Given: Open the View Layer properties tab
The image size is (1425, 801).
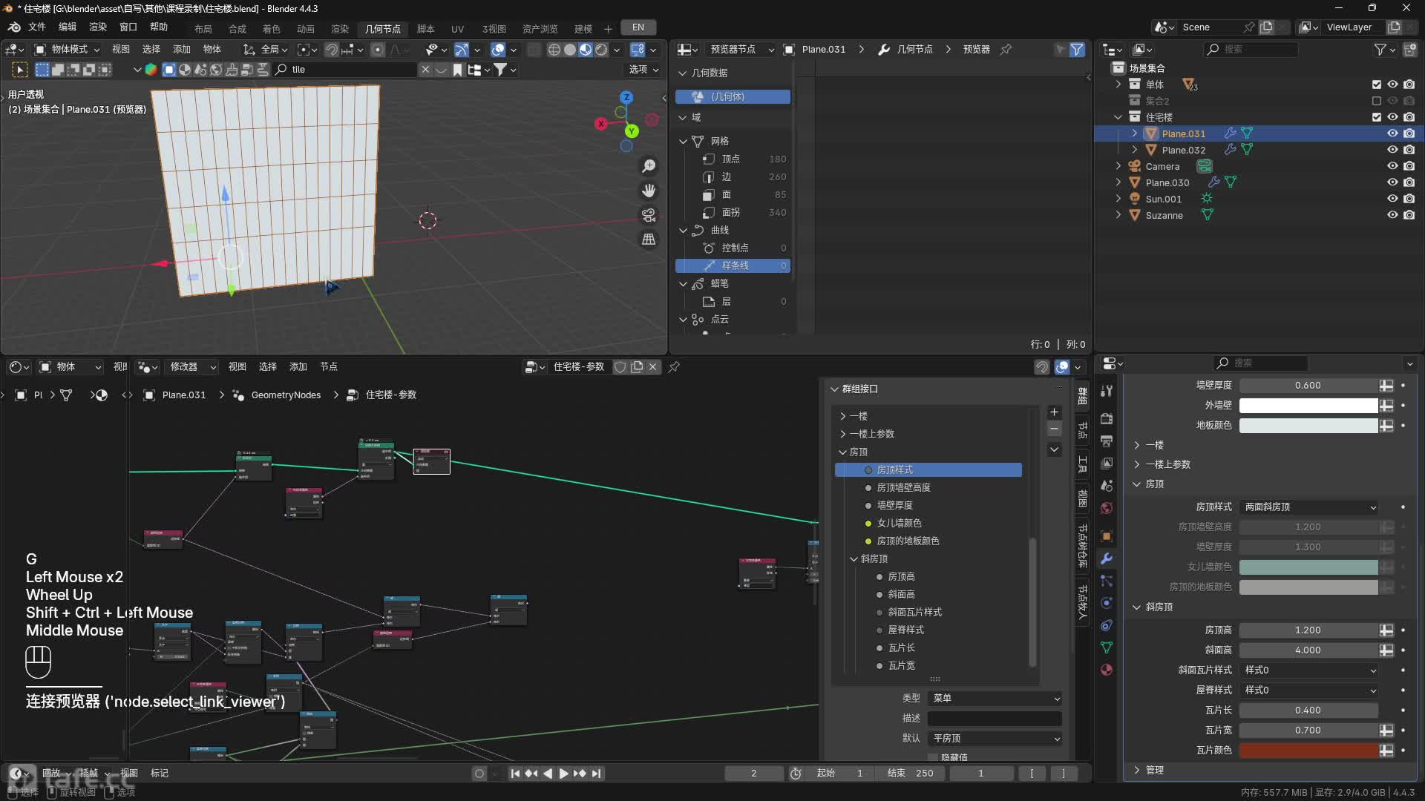Looking at the screenshot, I should [x=1107, y=464].
